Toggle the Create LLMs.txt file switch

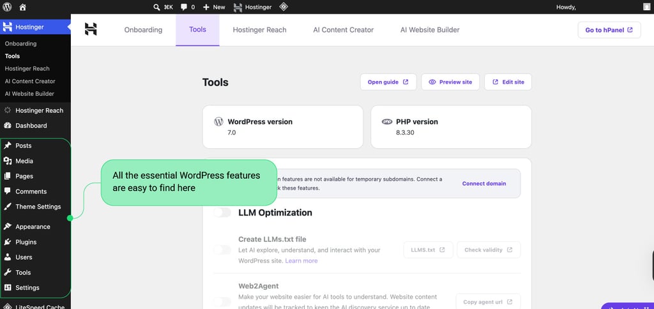point(222,250)
